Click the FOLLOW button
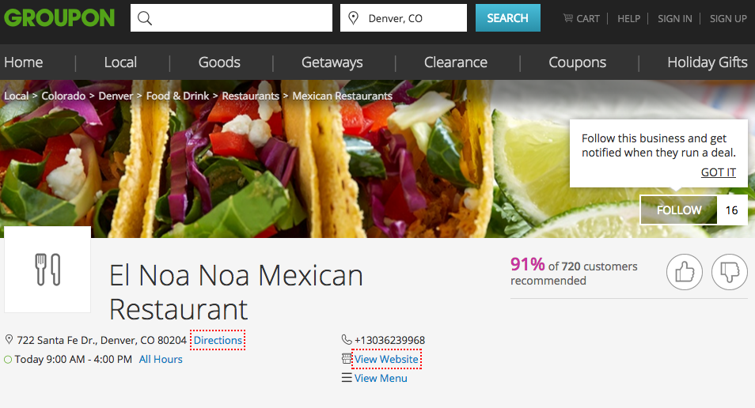Image resolution: width=755 pixels, height=408 pixels. 679,210
